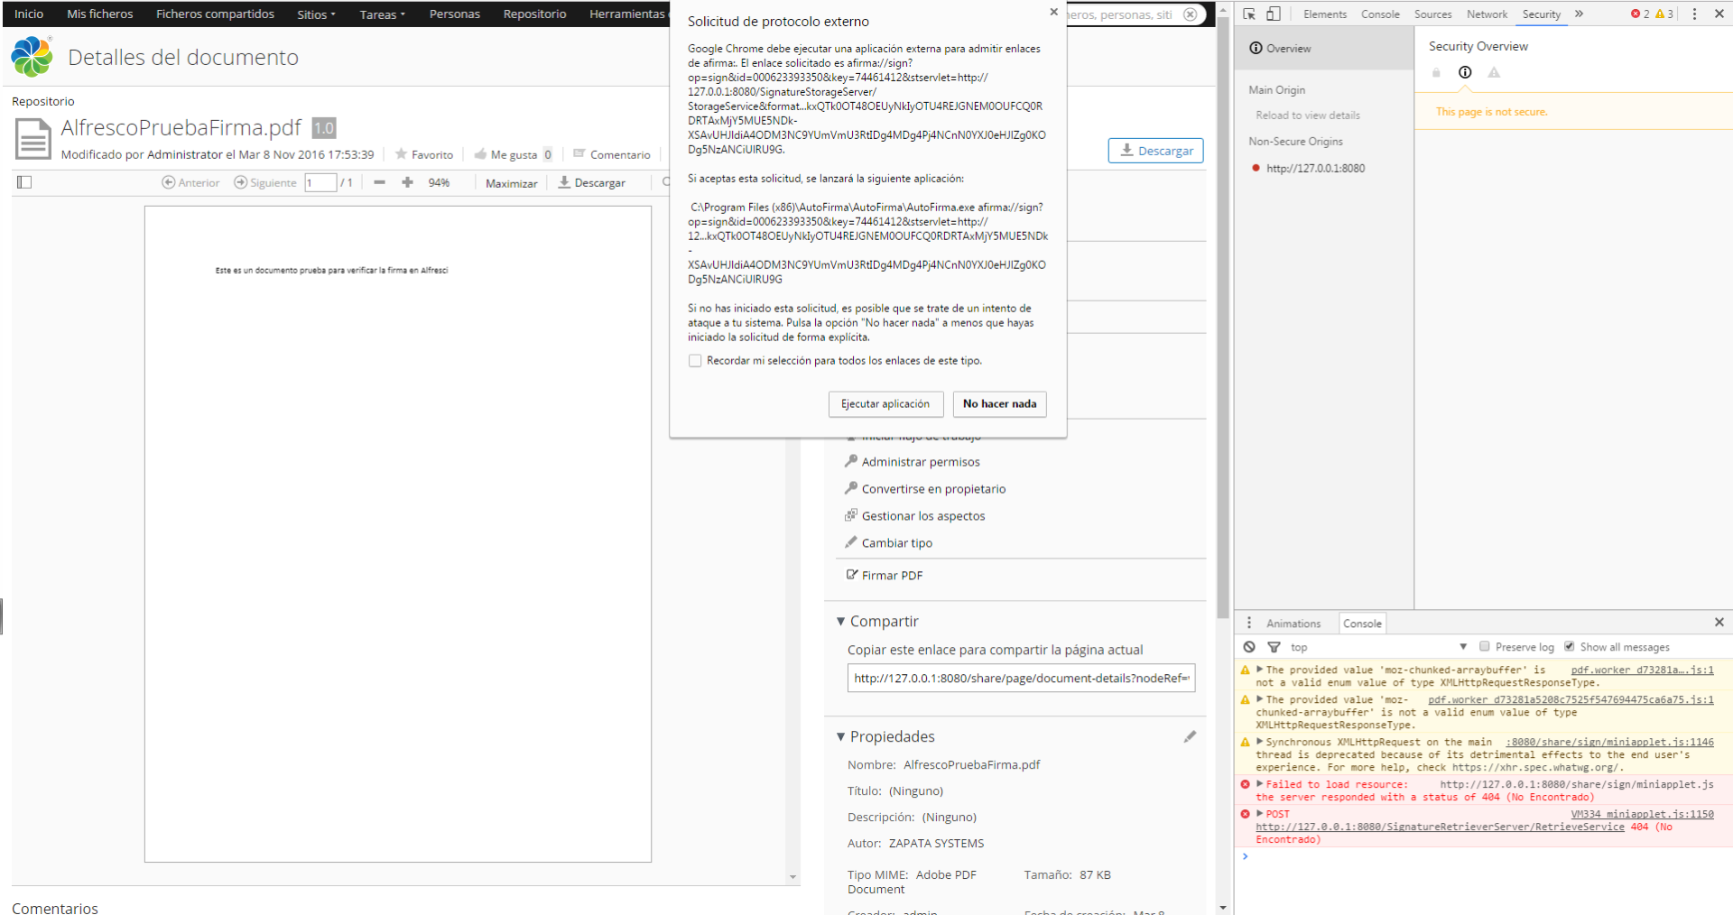Image resolution: width=1733 pixels, height=915 pixels.
Task: Open DevTools inspect element picker
Action: (x=1249, y=14)
